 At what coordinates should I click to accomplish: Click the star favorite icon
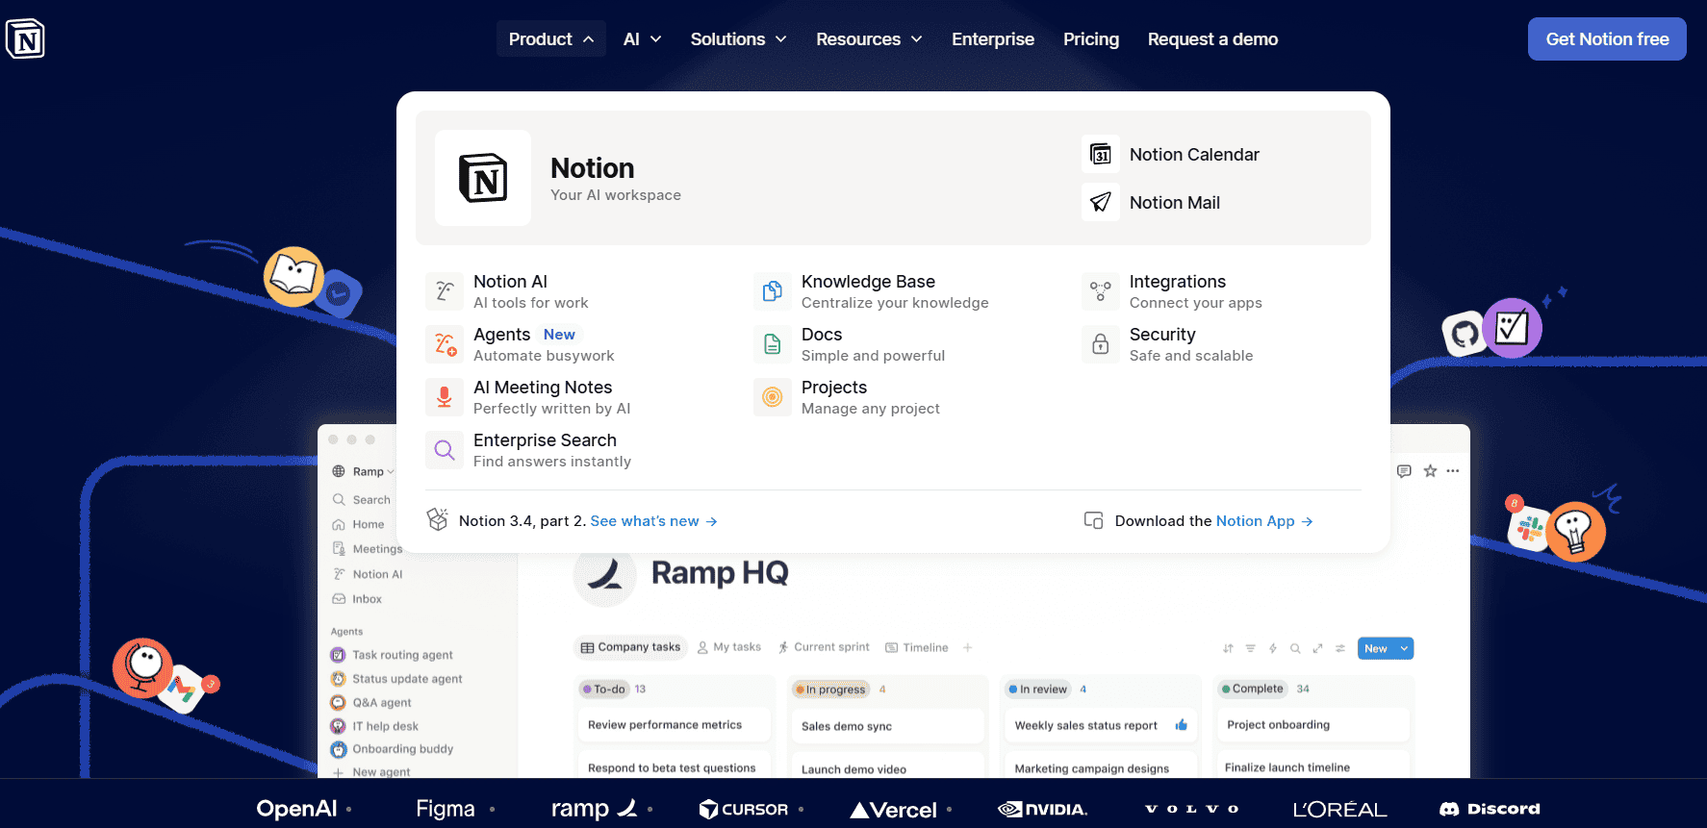coord(1430,471)
